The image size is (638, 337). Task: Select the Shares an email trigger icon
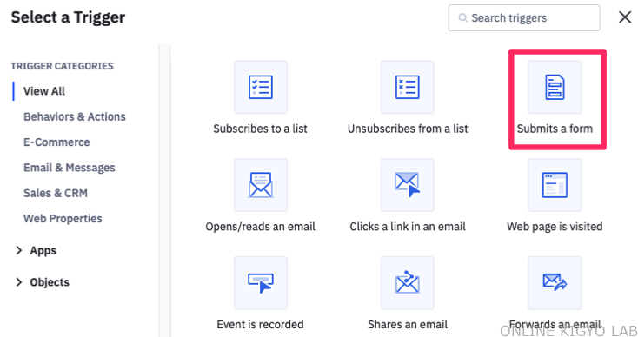coord(408,283)
